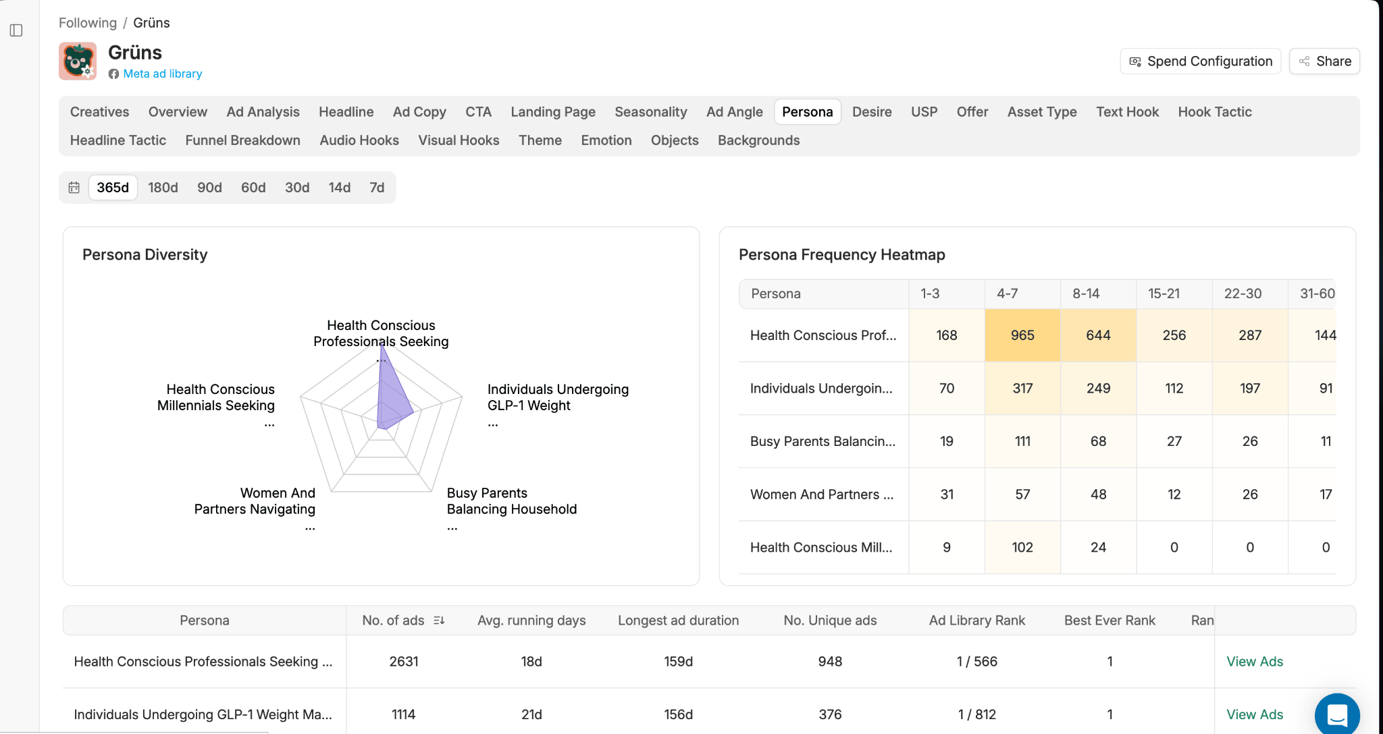Sort by No. of ads icon
This screenshot has width=1383, height=734.
pyautogui.click(x=439, y=621)
